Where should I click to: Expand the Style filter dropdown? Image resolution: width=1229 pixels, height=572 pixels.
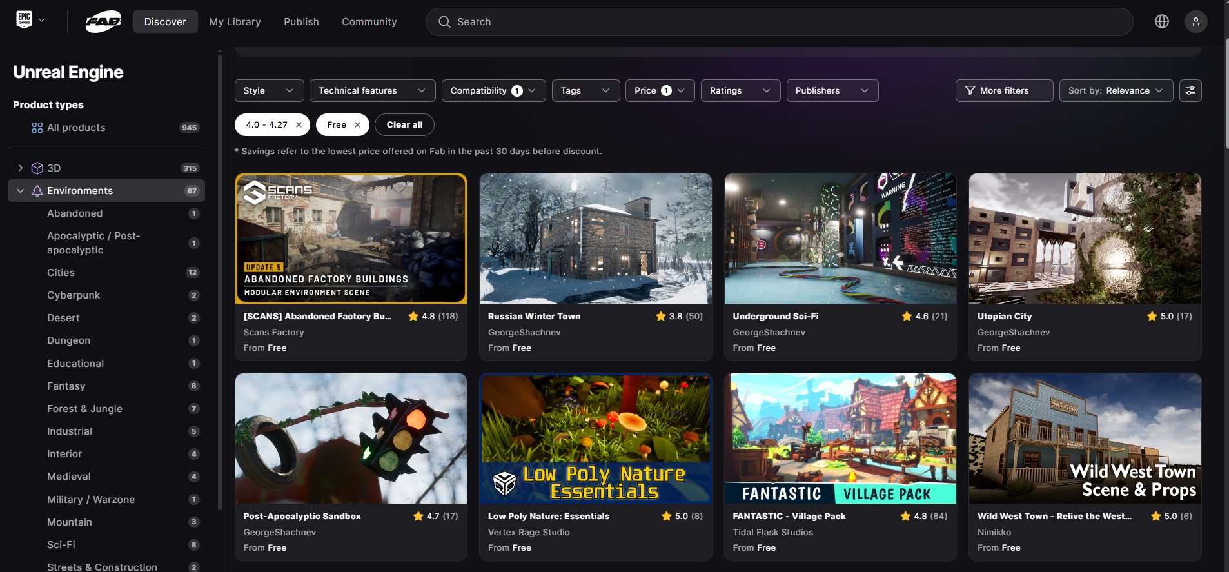point(269,90)
